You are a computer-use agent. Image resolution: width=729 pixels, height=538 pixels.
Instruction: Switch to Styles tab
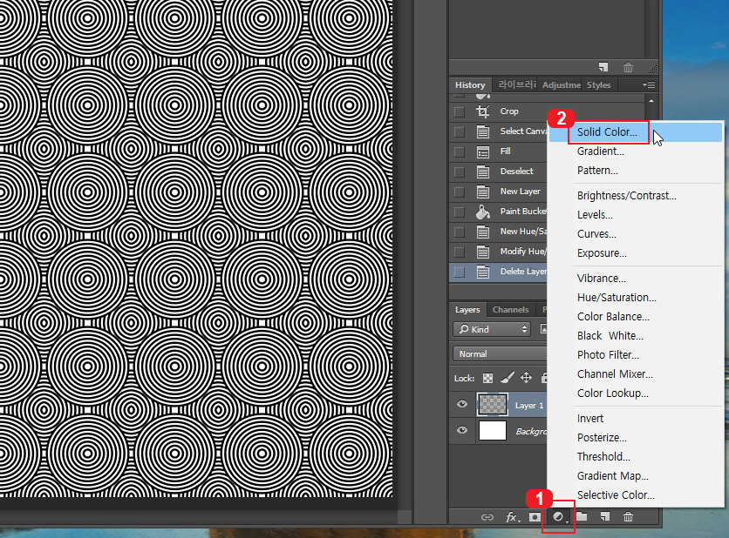(x=598, y=85)
